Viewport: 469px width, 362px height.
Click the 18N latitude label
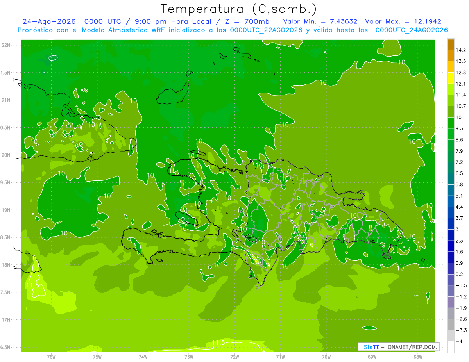6,265
